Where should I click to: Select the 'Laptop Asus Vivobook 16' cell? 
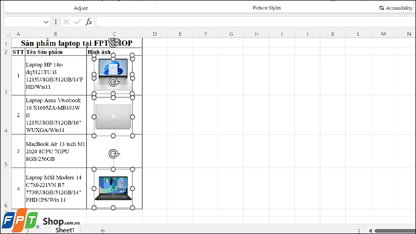click(56, 115)
